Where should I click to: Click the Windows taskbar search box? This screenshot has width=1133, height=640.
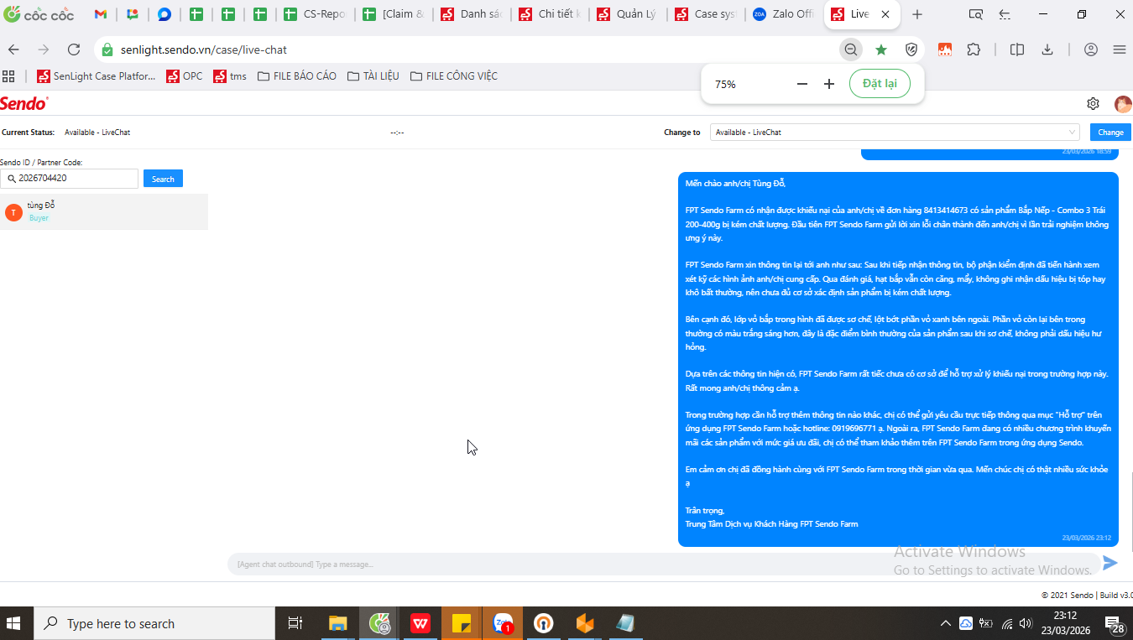tap(154, 623)
